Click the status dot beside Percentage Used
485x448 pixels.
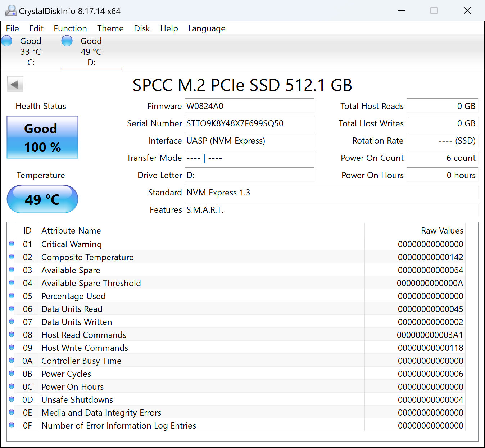[12, 296]
